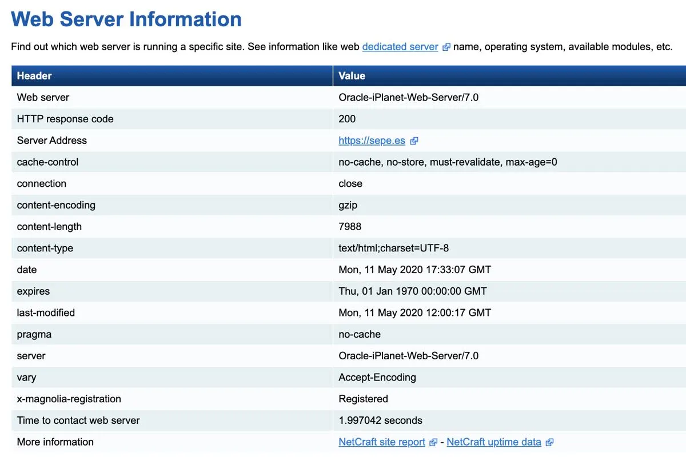
Task: Click the date header name
Action: pos(27,270)
